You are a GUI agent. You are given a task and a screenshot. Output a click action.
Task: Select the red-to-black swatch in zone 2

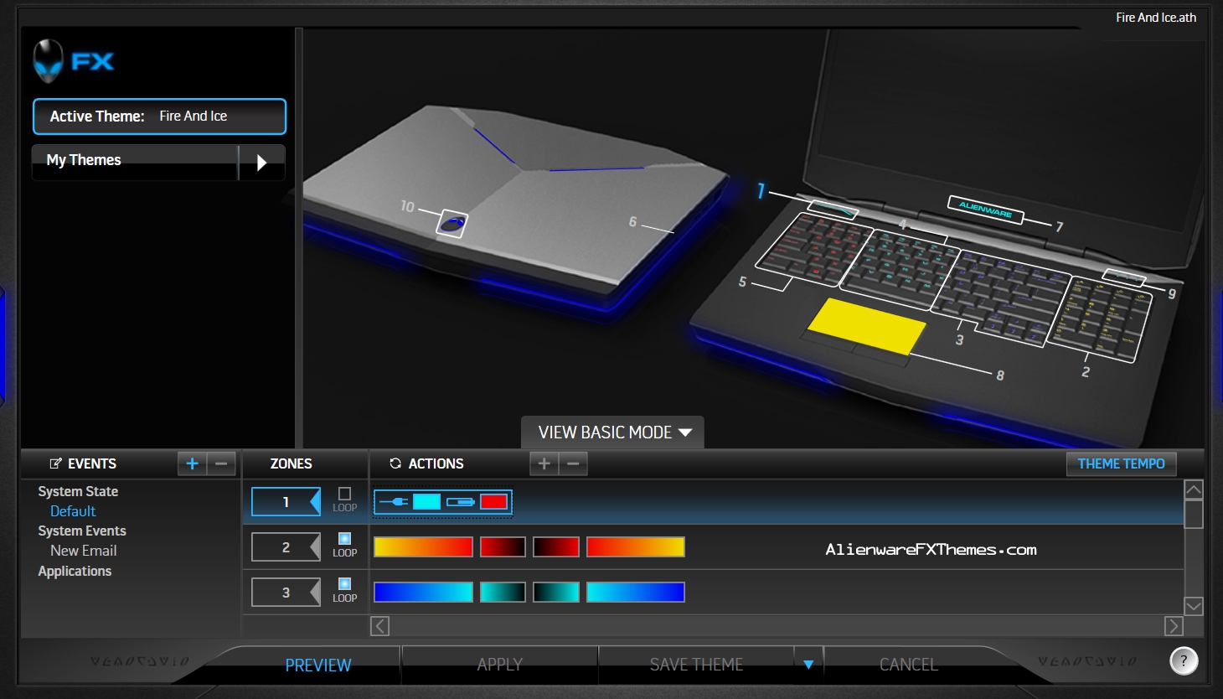[503, 547]
